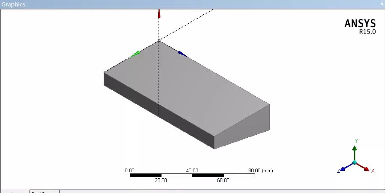Click the 20.00 ruler label
This screenshot has width=385, height=193.
tap(161, 180)
